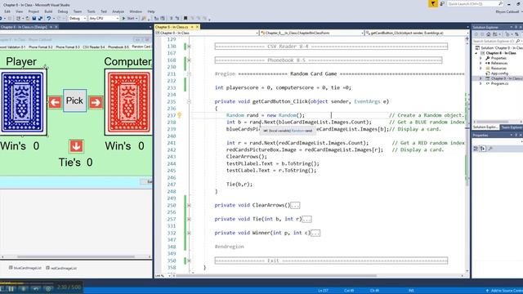Click the feedback icon next to Quick Launch
The width and height of the screenshot is (523, 294).
pyautogui.click(x=442, y=3)
